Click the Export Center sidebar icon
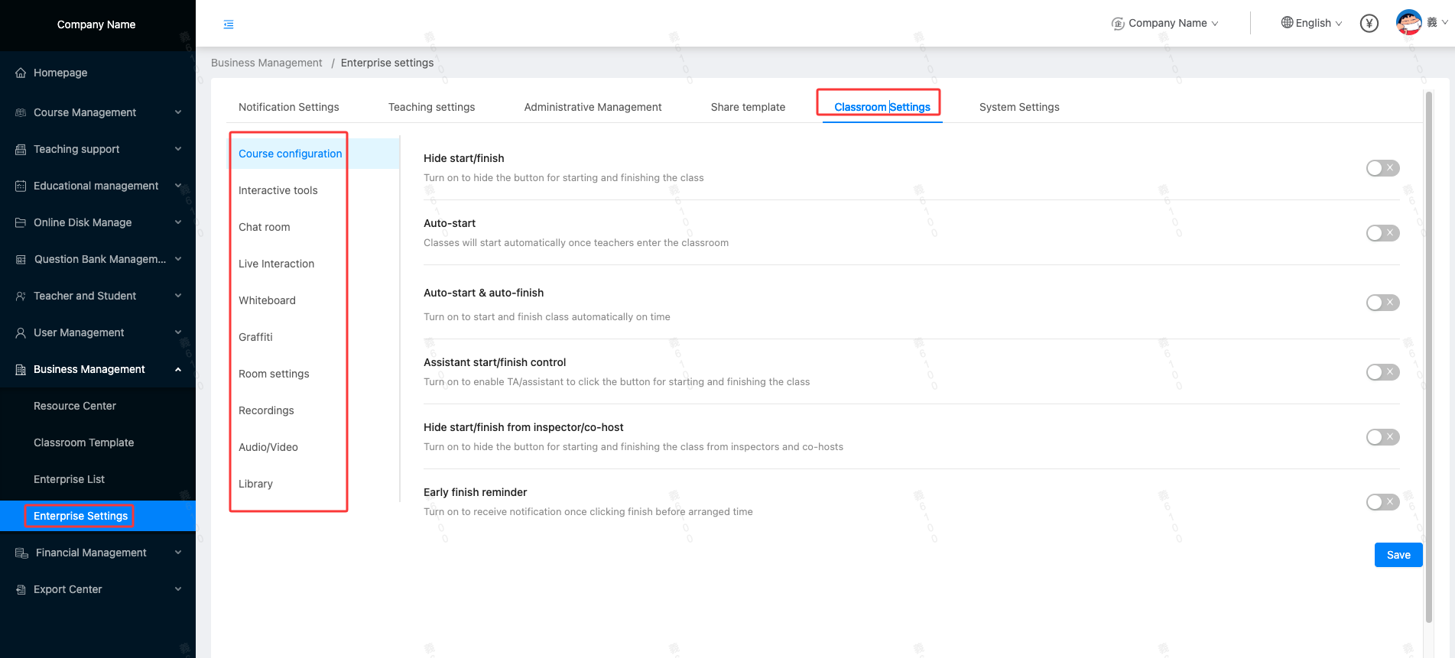Screen dimensions: 1455x658 click(21, 590)
